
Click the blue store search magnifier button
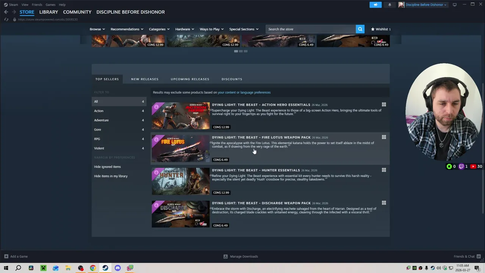pos(360,29)
